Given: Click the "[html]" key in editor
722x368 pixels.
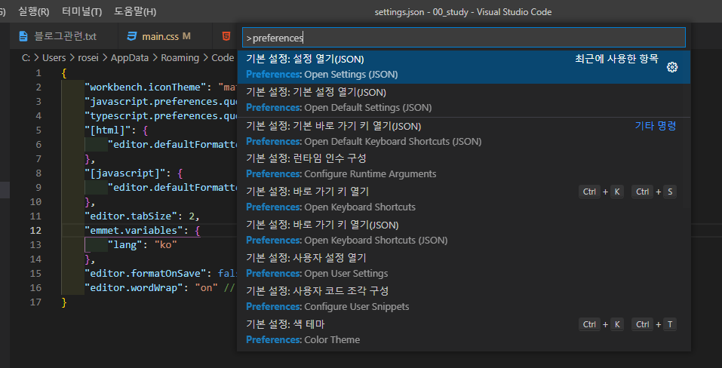Looking at the screenshot, I should tap(108, 130).
